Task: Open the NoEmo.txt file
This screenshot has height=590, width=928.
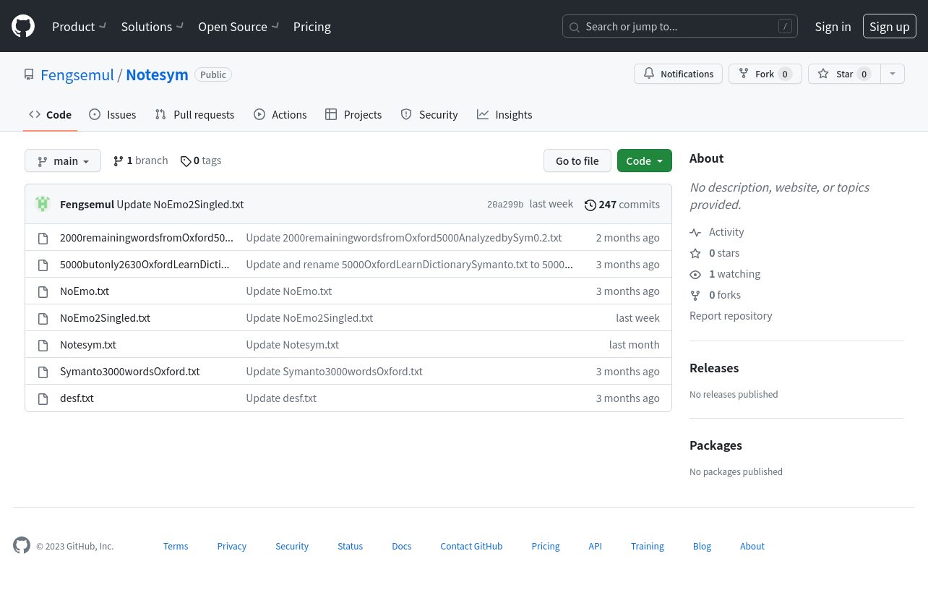Action: coord(85,291)
